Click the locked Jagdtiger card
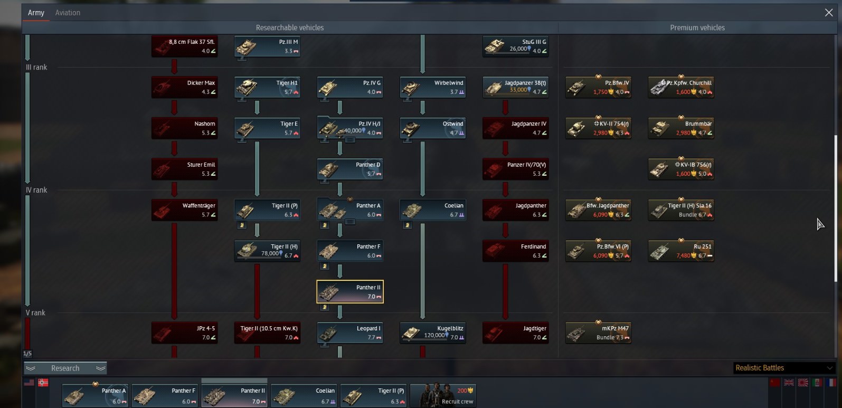Screen dimensions: 842x408 516,333
